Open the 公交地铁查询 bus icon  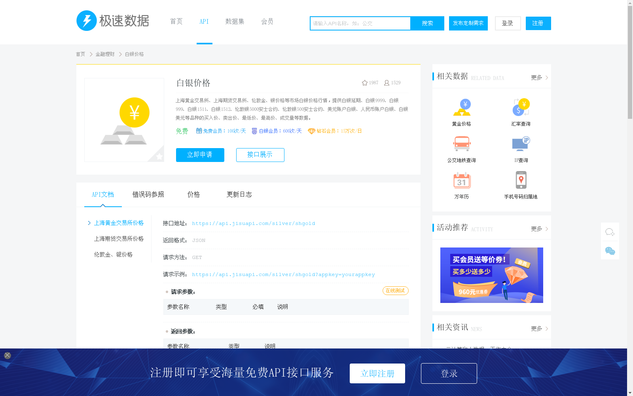click(462, 144)
